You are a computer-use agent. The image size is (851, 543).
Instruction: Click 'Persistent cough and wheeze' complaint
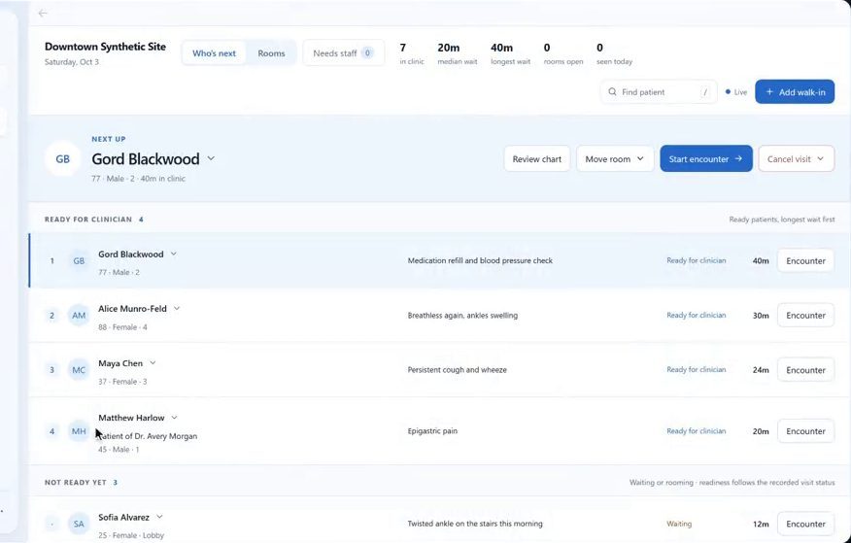(x=457, y=370)
